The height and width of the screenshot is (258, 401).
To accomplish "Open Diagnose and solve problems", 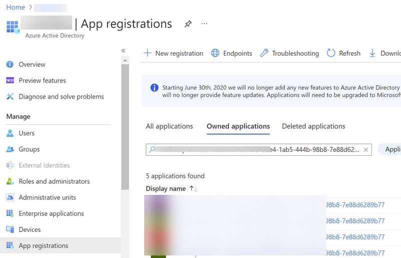I will tap(62, 97).
